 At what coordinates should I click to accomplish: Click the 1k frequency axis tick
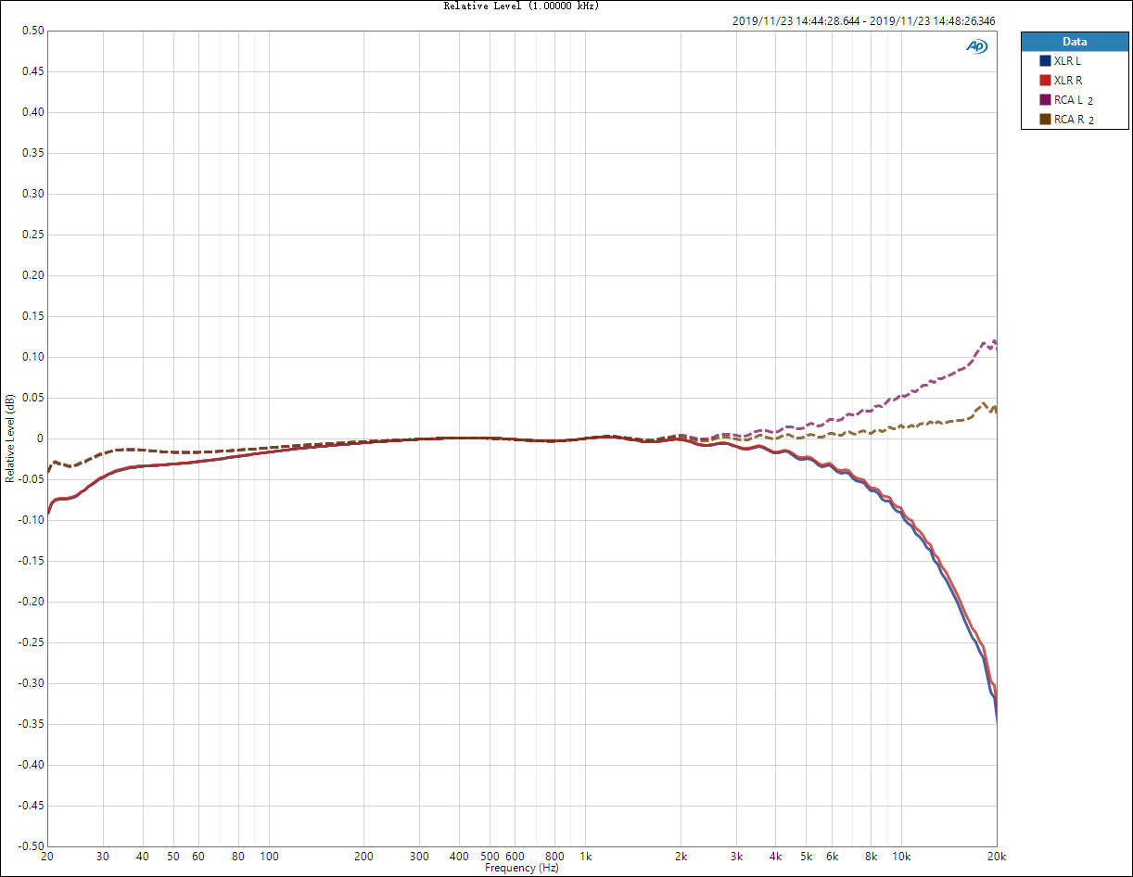coord(585,856)
